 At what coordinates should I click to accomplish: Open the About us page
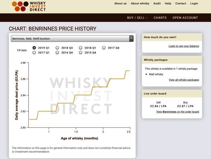[x=120, y=4]
